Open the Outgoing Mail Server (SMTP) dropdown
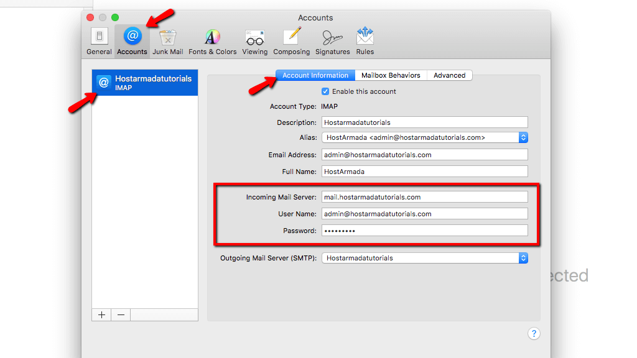 (424, 258)
